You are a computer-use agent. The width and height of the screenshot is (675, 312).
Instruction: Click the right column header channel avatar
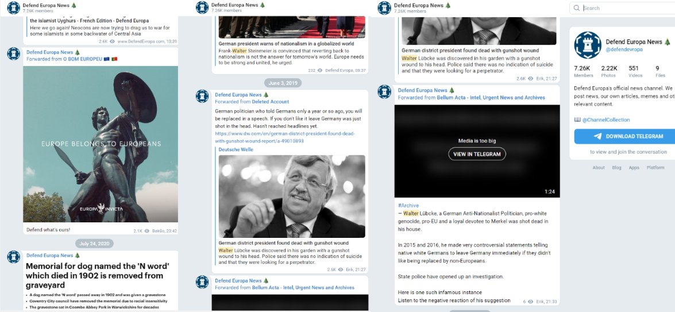pyautogui.click(x=384, y=7)
